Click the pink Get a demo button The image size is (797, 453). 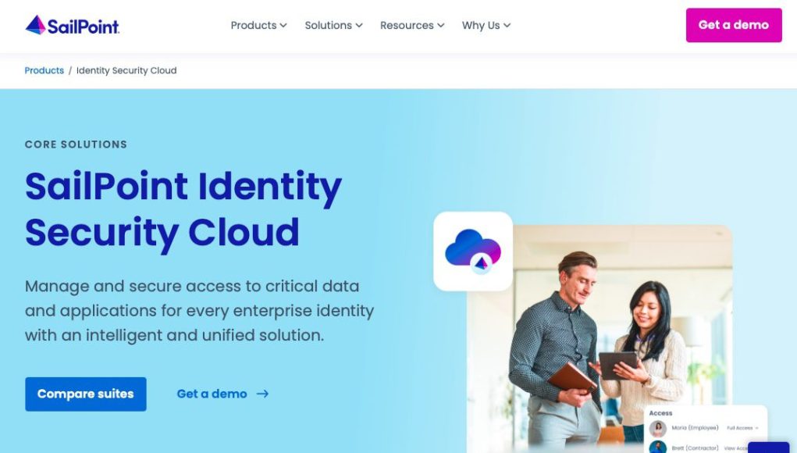click(734, 25)
